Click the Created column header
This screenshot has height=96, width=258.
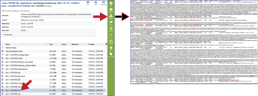click(x=91, y=44)
